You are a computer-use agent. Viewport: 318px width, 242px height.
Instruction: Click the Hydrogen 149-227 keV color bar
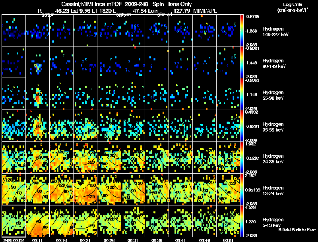(x=242, y=30)
